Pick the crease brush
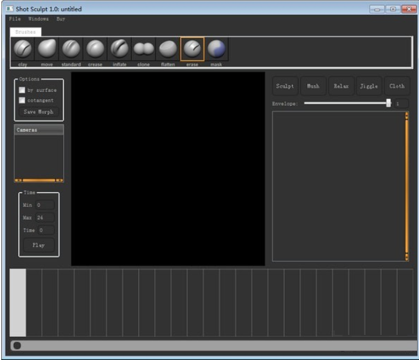Image resolution: width=419 pixels, height=360 pixels. click(x=95, y=50)
